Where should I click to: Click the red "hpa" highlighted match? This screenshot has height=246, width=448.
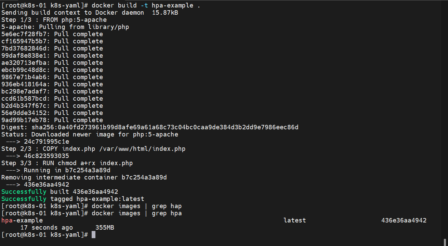pyautogui.click(x=7, y=220)
